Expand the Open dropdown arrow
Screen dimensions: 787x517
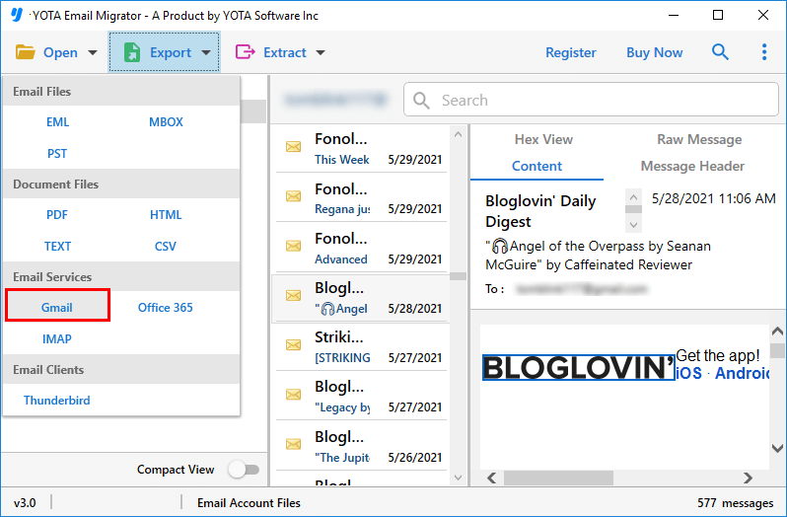pos(93,52)
